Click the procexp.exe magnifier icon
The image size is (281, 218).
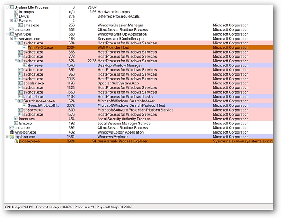point(16,141)
